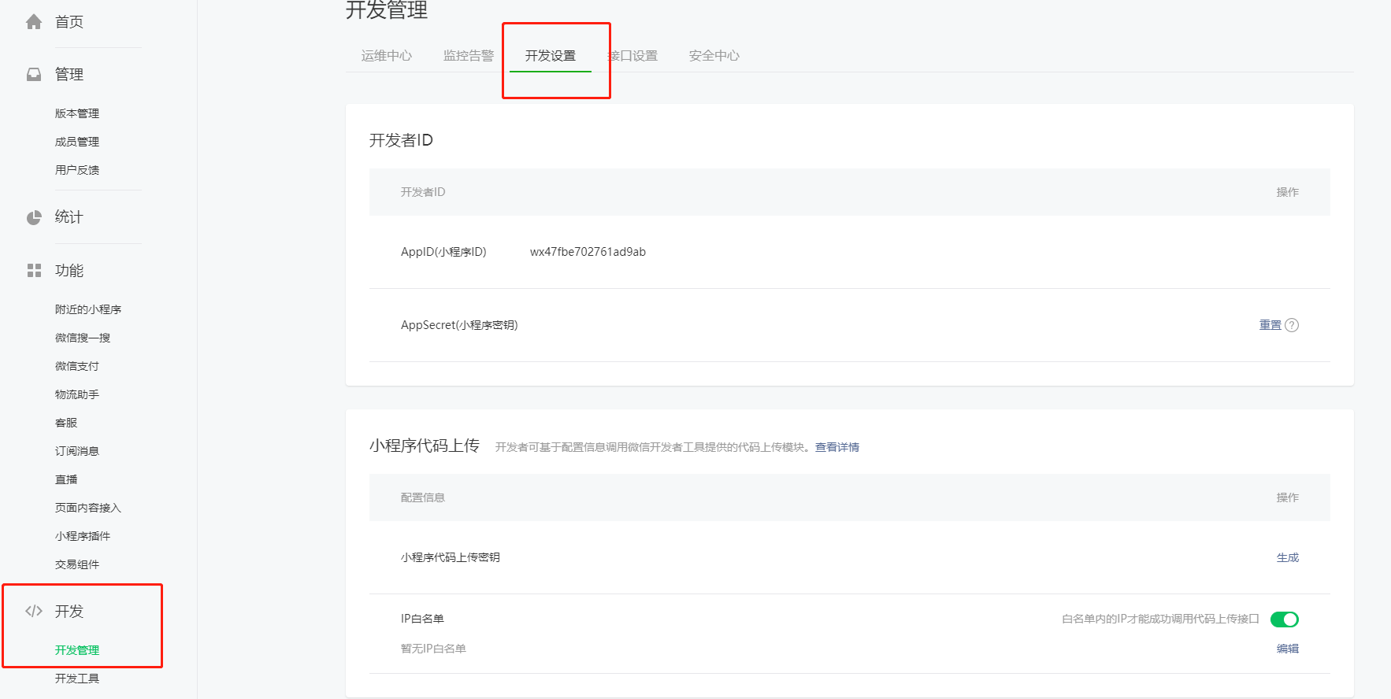The width and height of the screenshot is (1391, 699).
Task: Click 生成 to generate upload key
Action: 1287,557
